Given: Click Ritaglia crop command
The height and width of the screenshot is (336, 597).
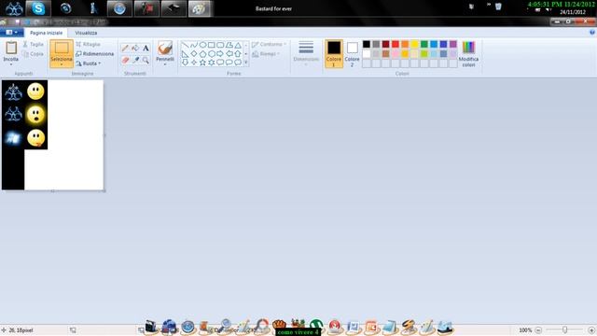Looking at the screenshot, I should (88, 45).
